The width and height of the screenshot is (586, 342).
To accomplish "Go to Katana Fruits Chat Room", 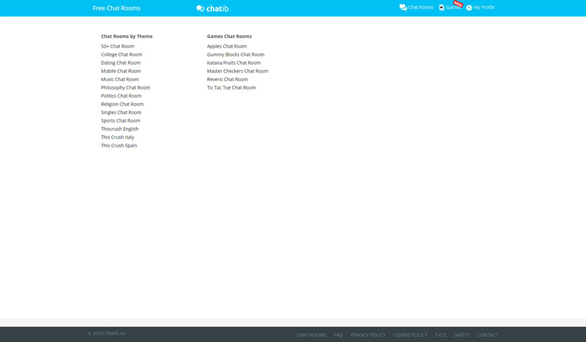I will [x=234, y=63].
